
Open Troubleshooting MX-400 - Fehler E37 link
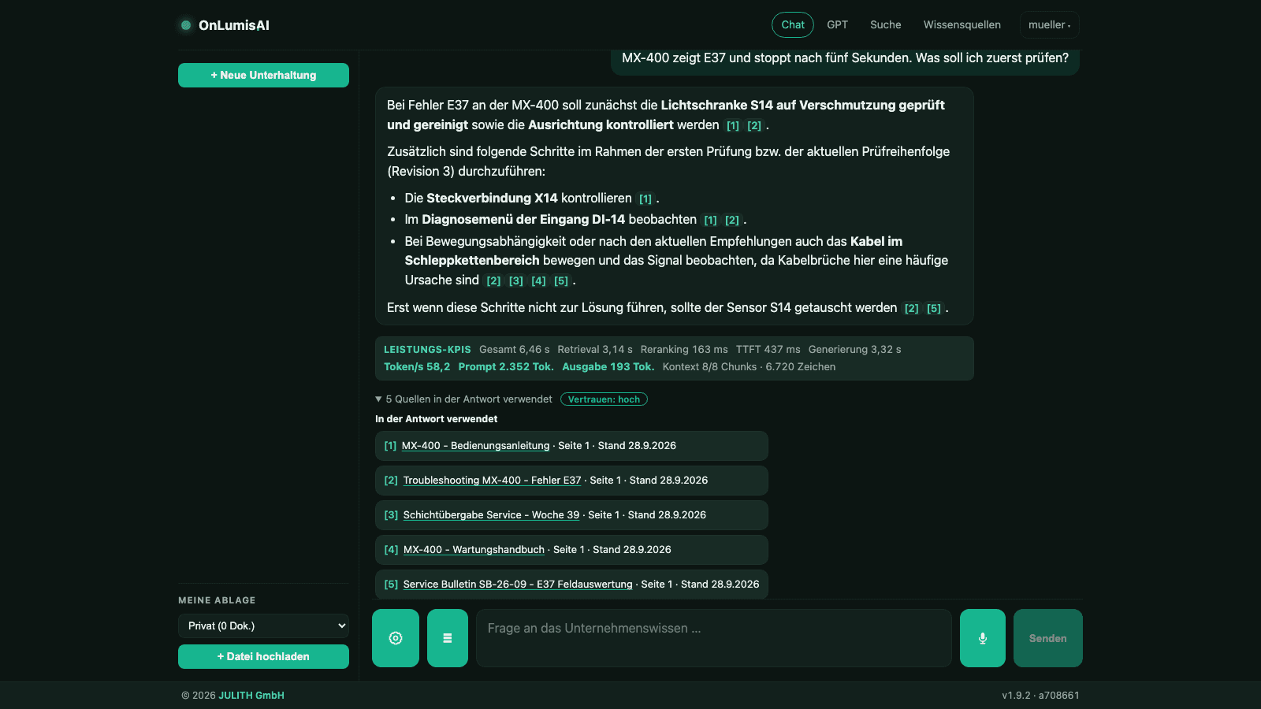pyautogui.click(x=492, y=480)
